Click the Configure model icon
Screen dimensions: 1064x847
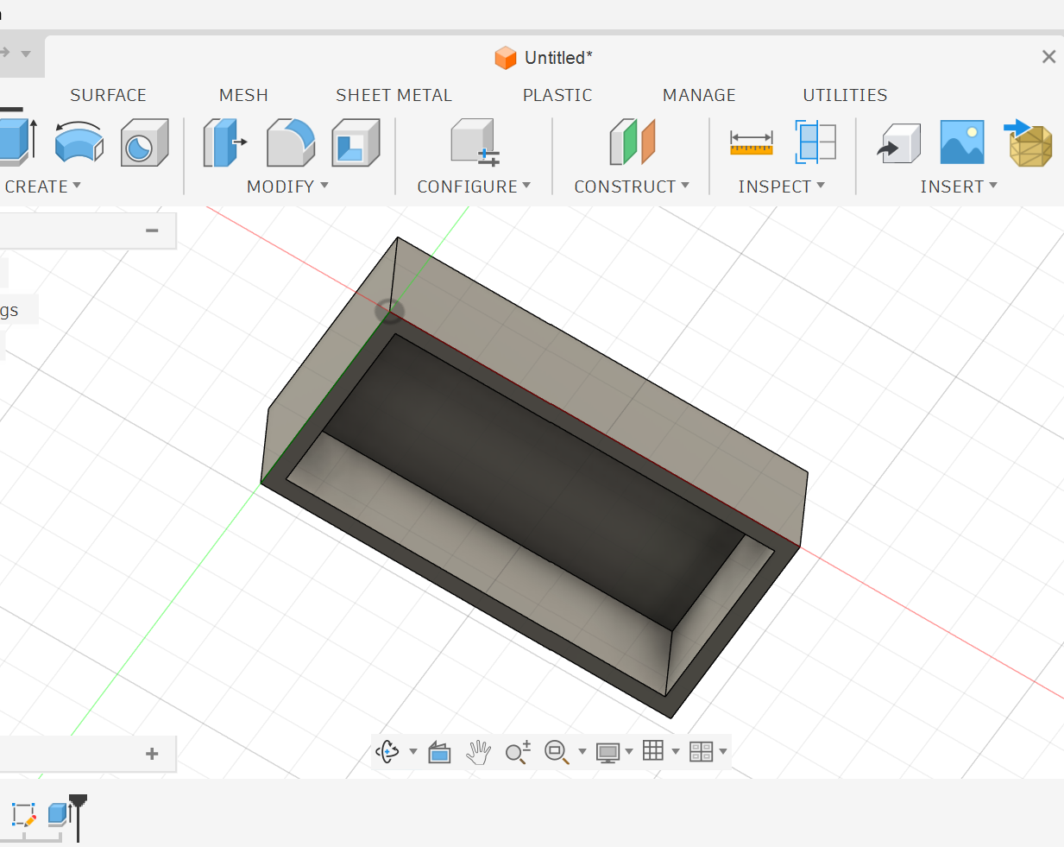click(474, 142)
